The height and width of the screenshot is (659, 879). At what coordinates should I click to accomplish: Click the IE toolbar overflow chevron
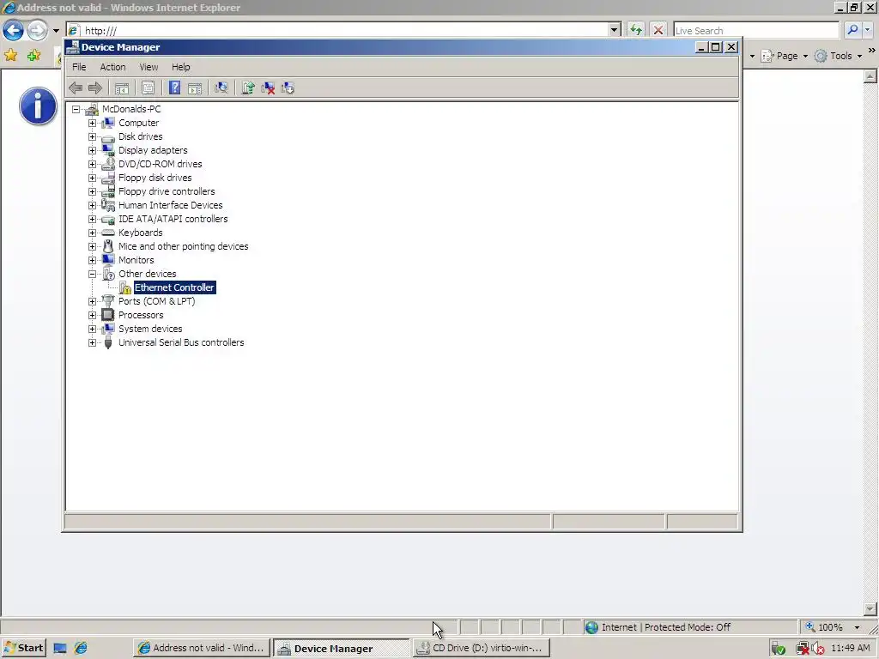tap(872, 51)
